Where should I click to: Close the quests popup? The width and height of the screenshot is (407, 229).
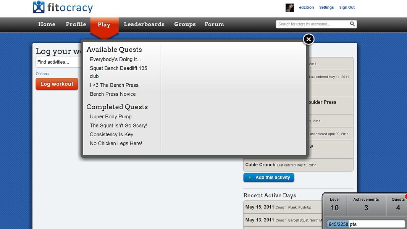(x=308, y=39)
